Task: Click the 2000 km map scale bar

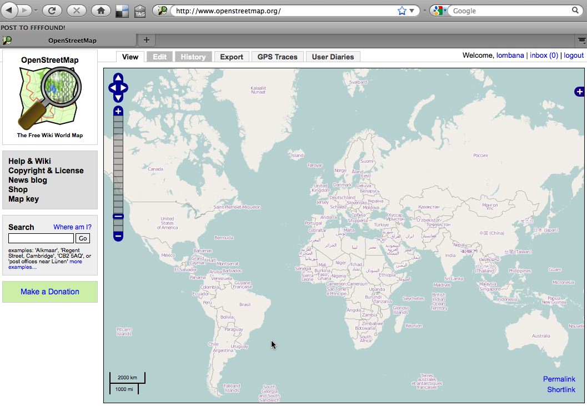Action: click(127, 378)
